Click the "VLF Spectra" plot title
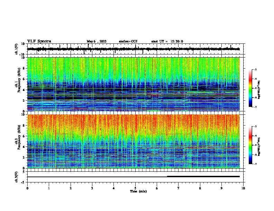The image size is (274, 211). point(39,41)
